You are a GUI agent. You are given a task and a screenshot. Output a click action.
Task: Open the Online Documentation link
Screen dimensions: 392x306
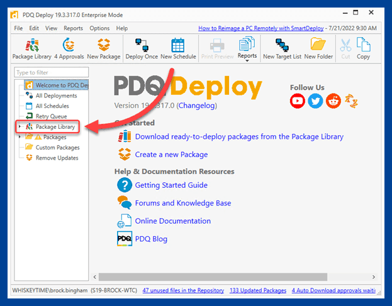pos(173,221)
